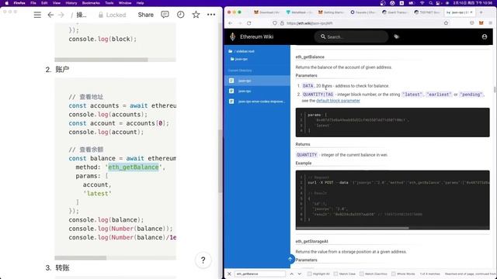
Task: Click the blue scroll-to-top arrow button
Action: click(290, 259)
